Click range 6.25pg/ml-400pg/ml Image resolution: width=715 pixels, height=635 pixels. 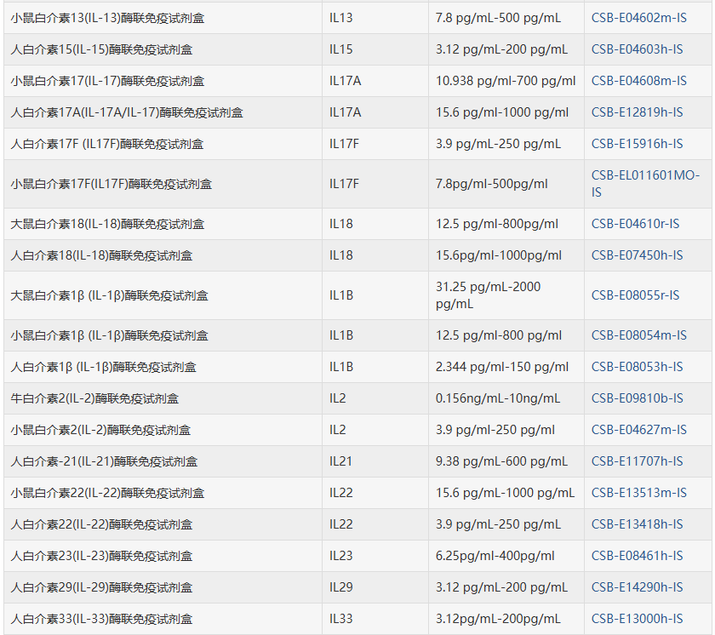click(x=495, y=556)
